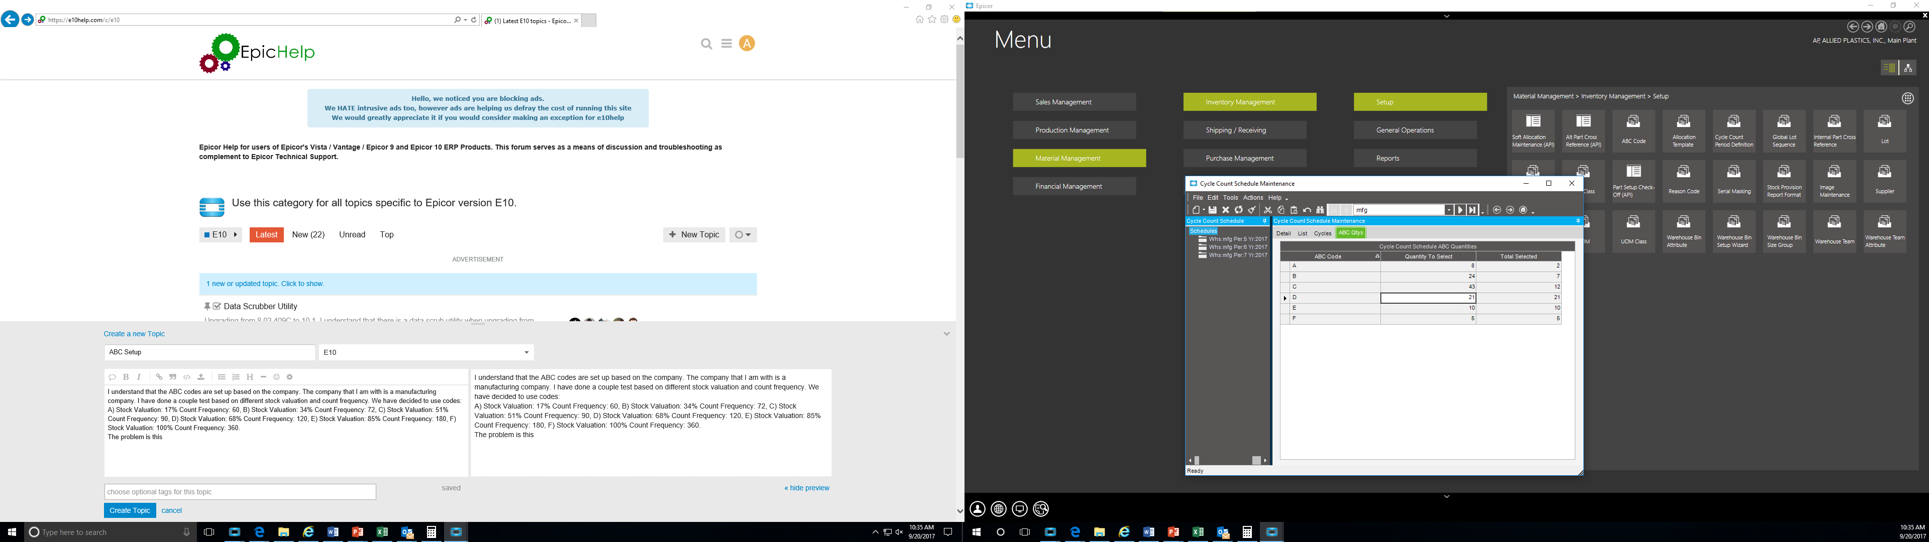The height and width of the screenshot is (542, 1929).
Task: Open File menu in Cycle Count window
Action: (x=1198, y=198)
